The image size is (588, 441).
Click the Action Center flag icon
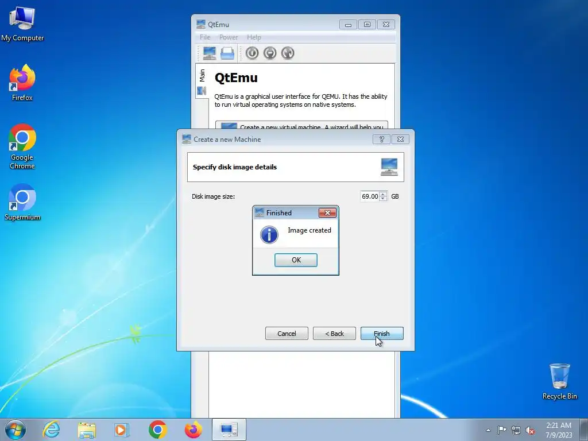pyautogui.click(x=502, y=430)
